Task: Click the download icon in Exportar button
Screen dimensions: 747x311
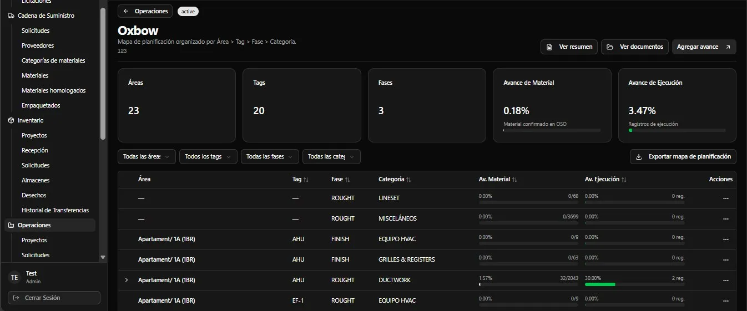Action: click(639, 157)
